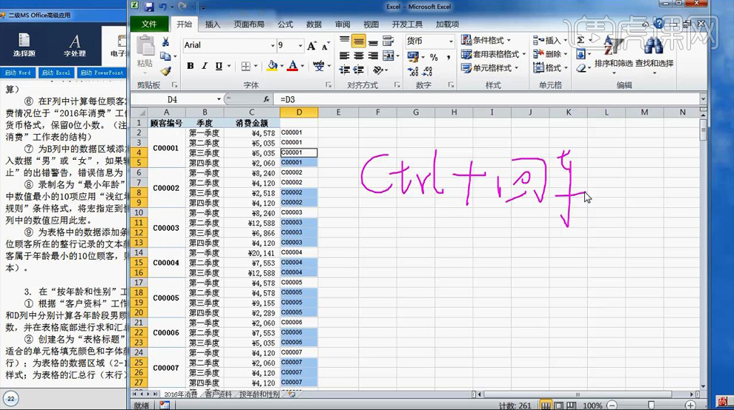Click the Comma Style button
The width and height of the screenshot is (734, 410).
(448, 57)
